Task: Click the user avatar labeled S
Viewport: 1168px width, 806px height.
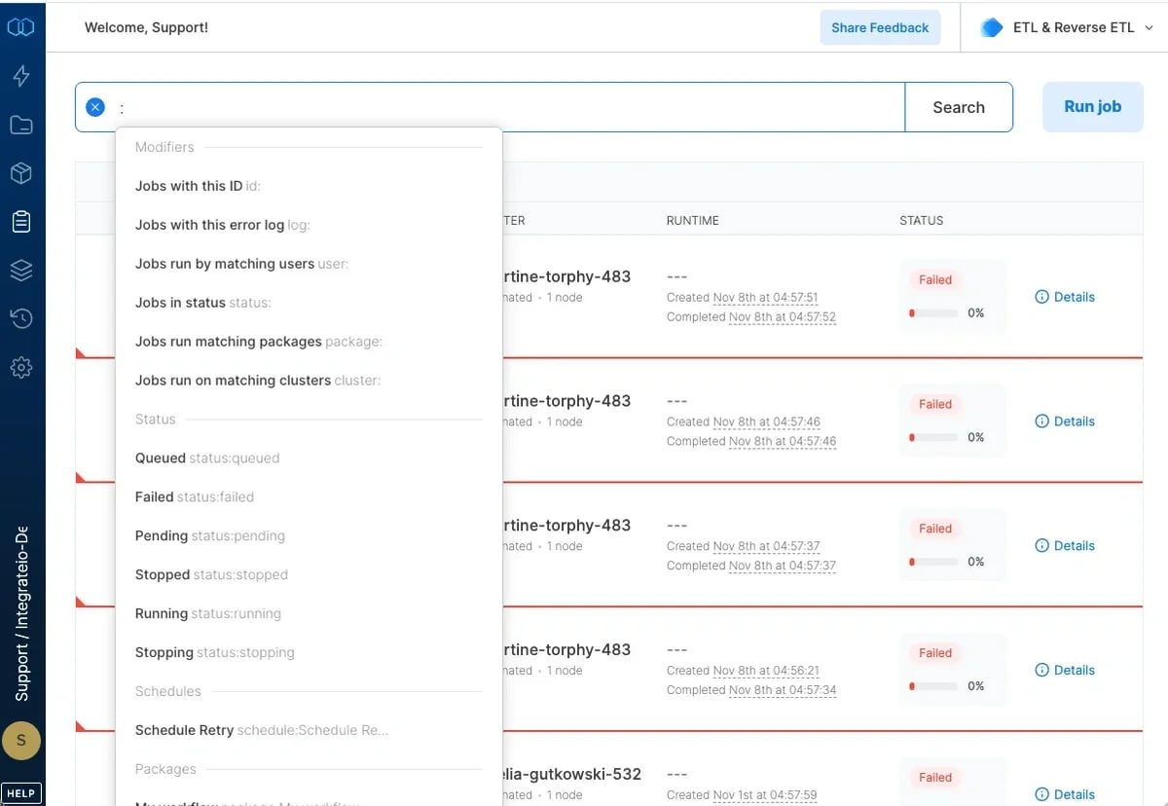Action: pyautogui.click(x=21, y=741)
